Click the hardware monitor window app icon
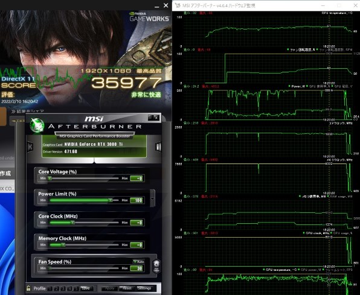 [178, 5]
